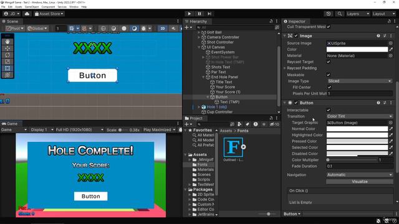
Task: Use the eyedropper for Normal Color
Action: [391, 129]
